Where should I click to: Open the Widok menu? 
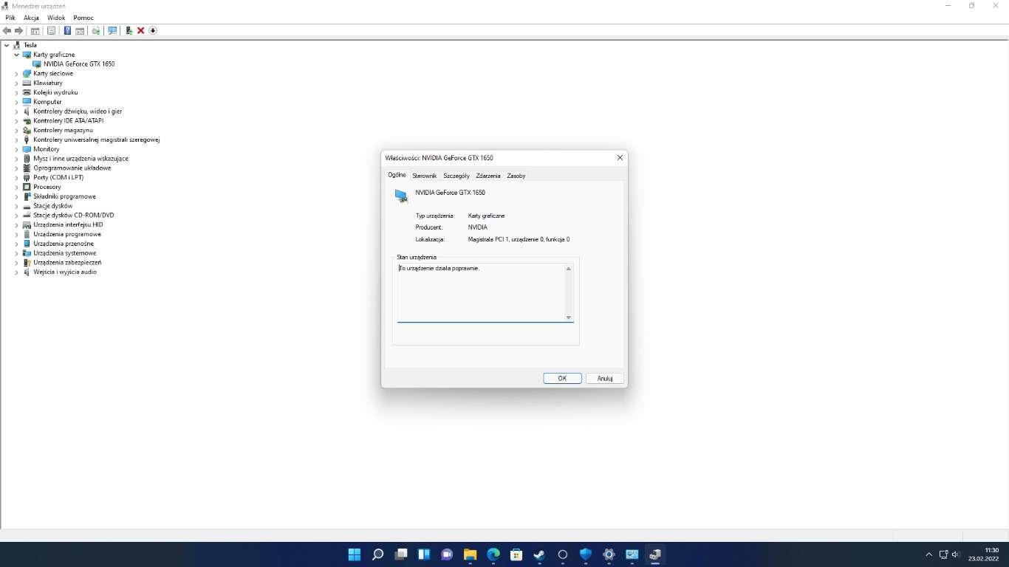(x=56, y=18)
